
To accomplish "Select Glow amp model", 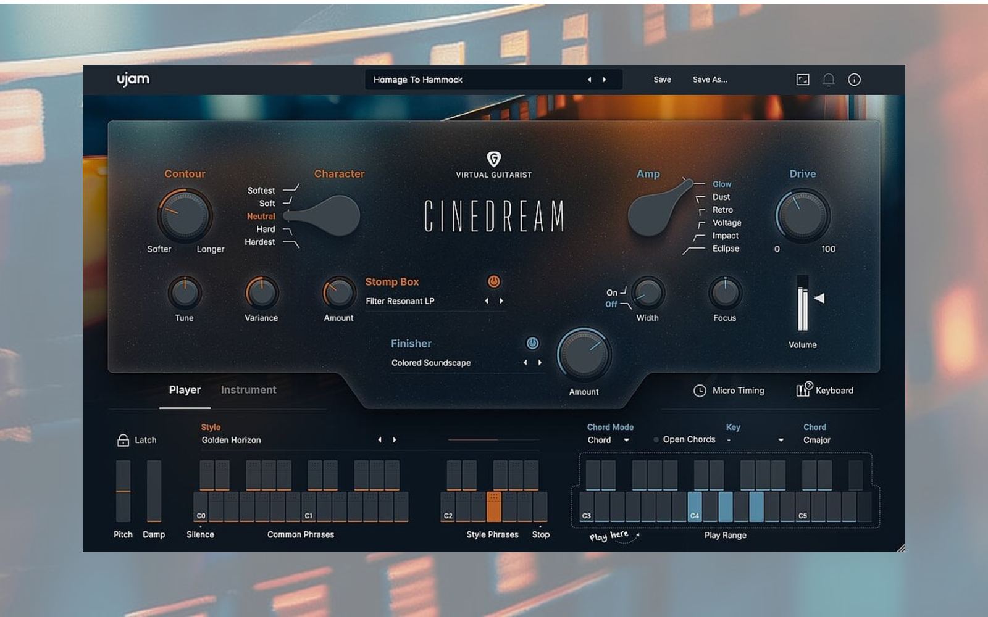I will 722,184.
